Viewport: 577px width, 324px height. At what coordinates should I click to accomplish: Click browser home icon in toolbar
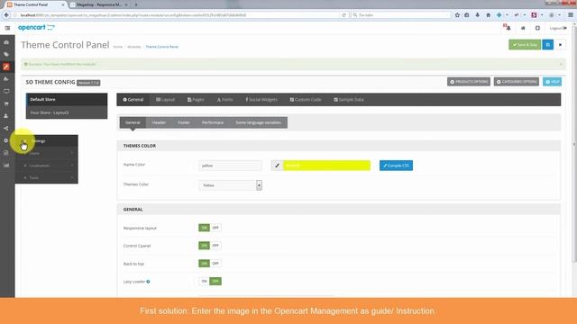tap(489, 15)
